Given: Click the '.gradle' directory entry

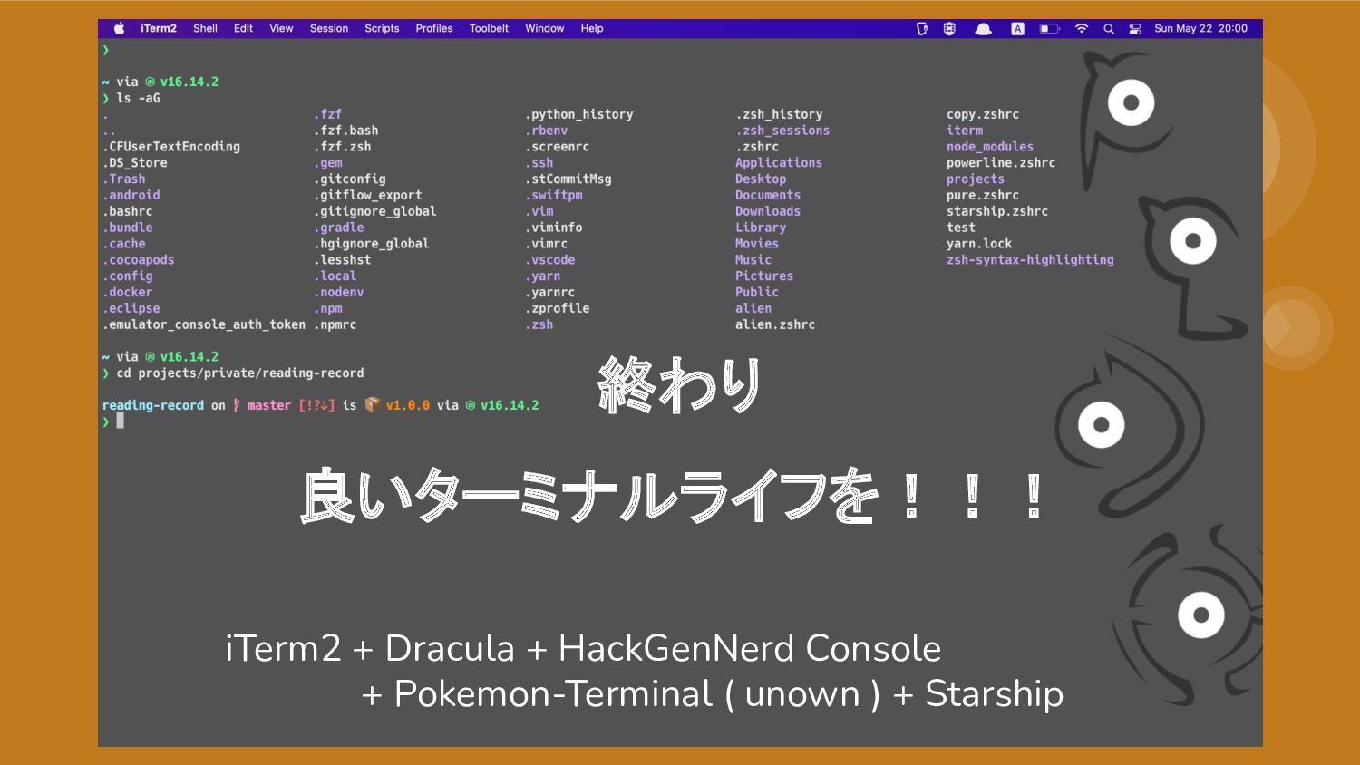Looking at the screenshot, I should [x=339, y=228].
